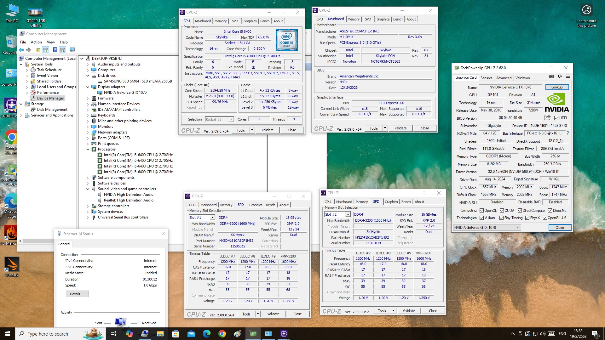Open the notification center icon

click(595, 334)
